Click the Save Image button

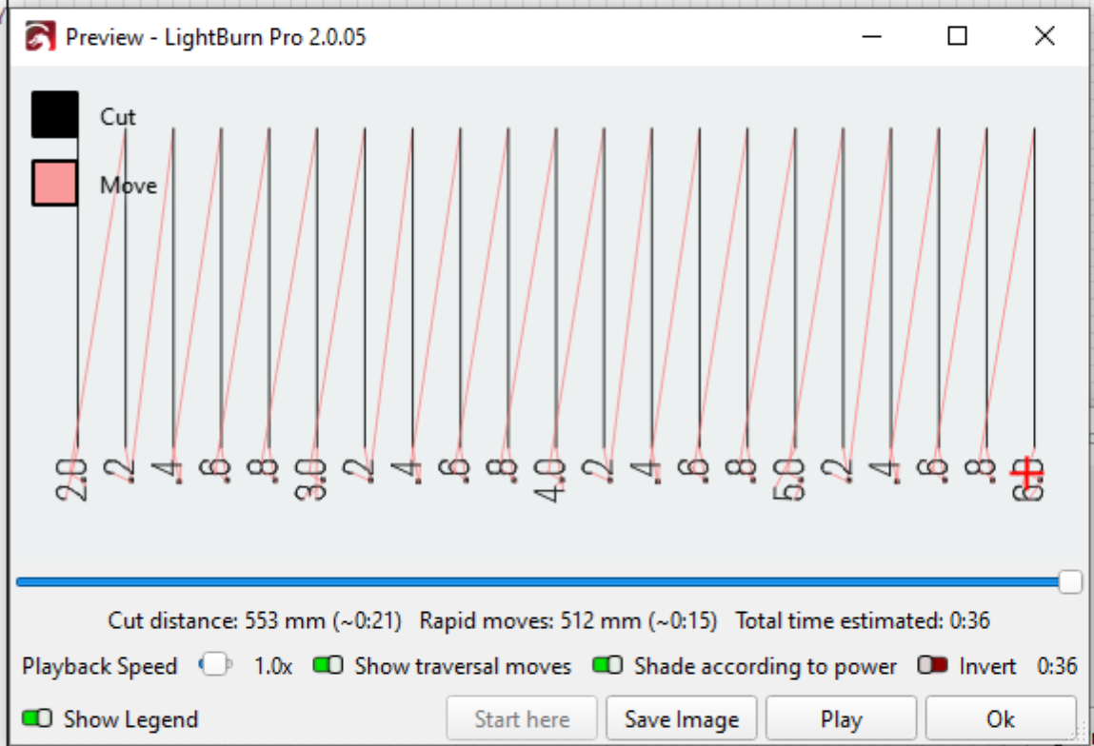pos(681,719)
